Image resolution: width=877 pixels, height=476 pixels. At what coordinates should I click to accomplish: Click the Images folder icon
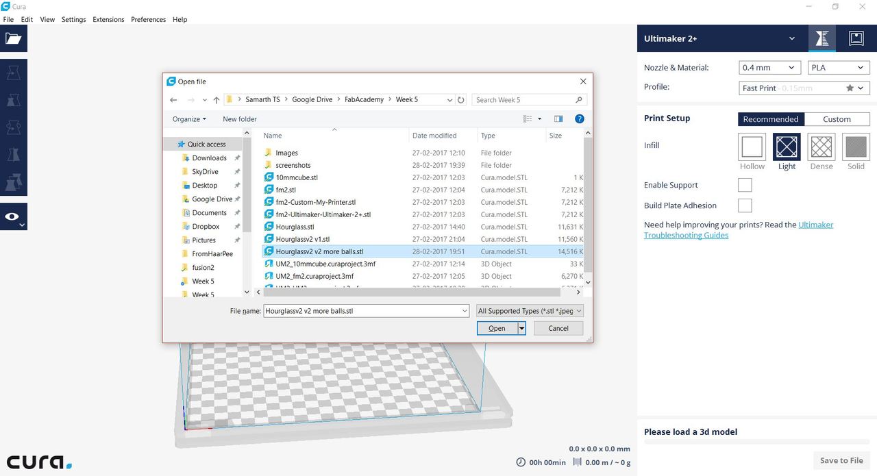click(x=269, y=153)
